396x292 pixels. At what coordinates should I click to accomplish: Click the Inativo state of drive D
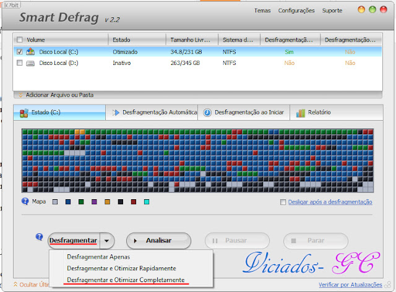point(122,63)
